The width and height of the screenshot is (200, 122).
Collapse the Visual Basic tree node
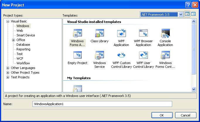click(x=8, y=21)
